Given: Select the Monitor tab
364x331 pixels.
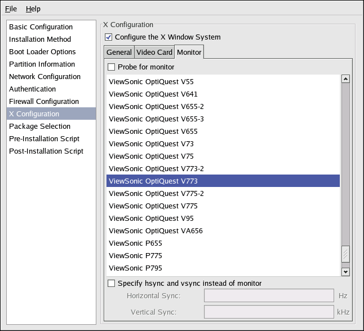Looking at the screenshot, I should [x=189, y=53].
